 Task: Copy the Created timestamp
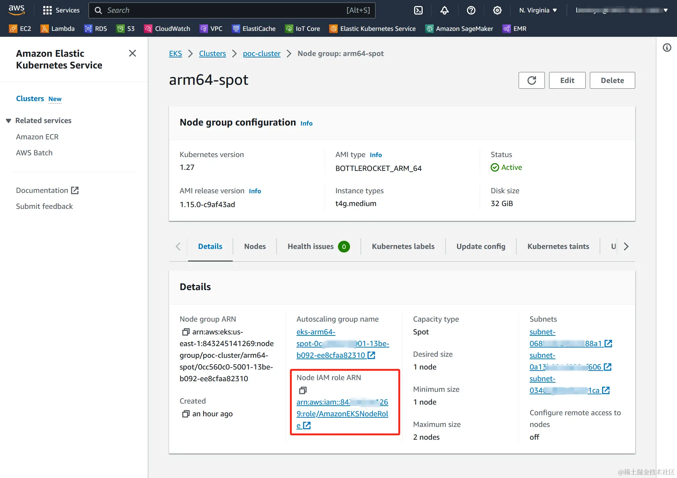(x=186, y=414)
